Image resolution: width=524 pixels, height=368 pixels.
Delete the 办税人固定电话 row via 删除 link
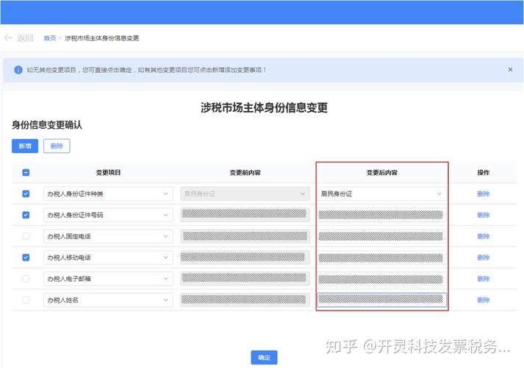click(484, 236)
